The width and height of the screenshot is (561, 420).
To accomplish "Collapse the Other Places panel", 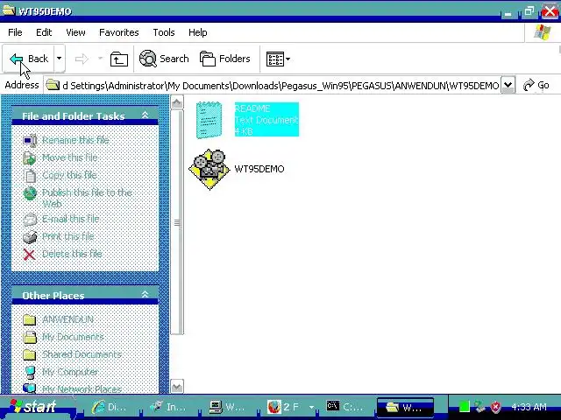I will click(x=145, y=294).
